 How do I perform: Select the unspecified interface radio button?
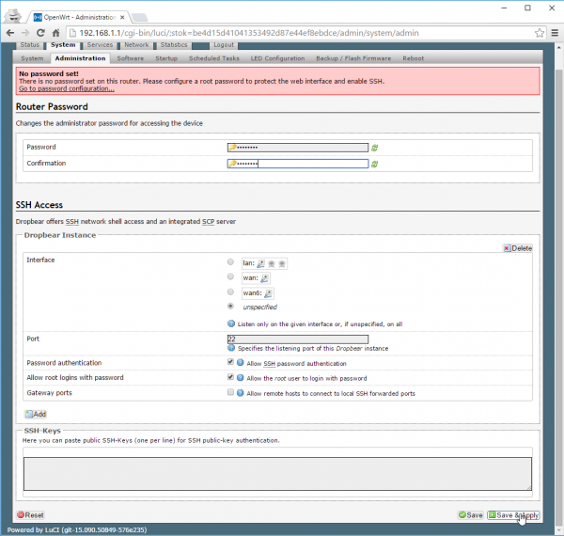pos(231,307)
